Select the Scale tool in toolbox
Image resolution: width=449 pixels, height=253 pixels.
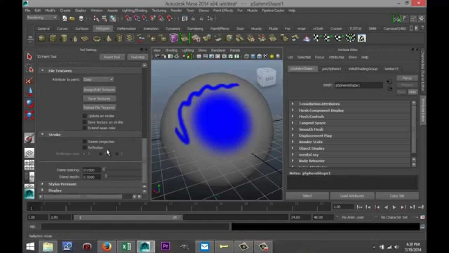[29, 115]
